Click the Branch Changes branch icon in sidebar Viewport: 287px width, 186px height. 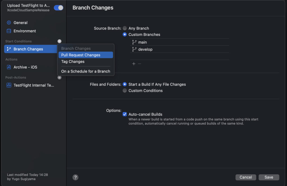(x=9, y=49)
